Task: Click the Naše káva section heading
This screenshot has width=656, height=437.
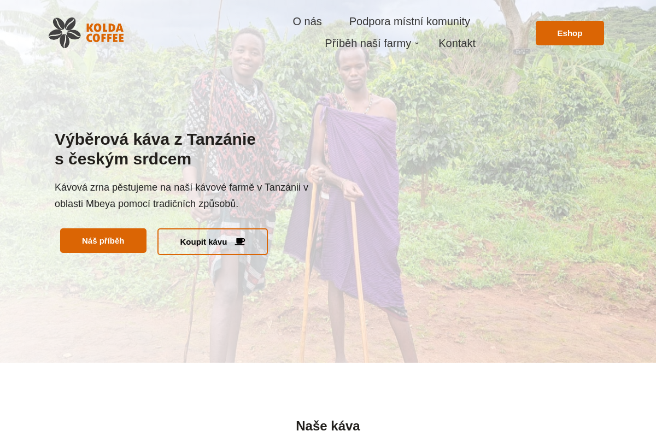Action: [x=328, y=426]
